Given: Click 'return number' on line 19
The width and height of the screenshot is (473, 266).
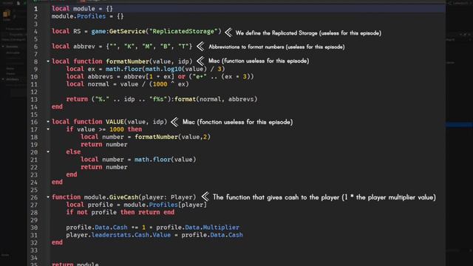Looking at the screenshot, I should tap(103, 145).
